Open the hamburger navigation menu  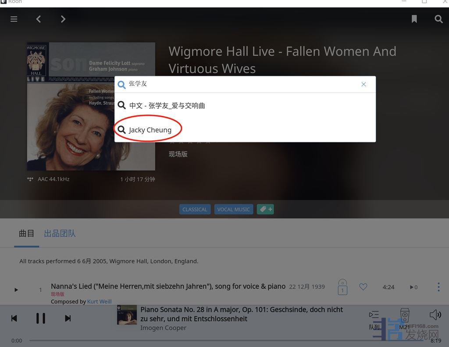[14, 19]
